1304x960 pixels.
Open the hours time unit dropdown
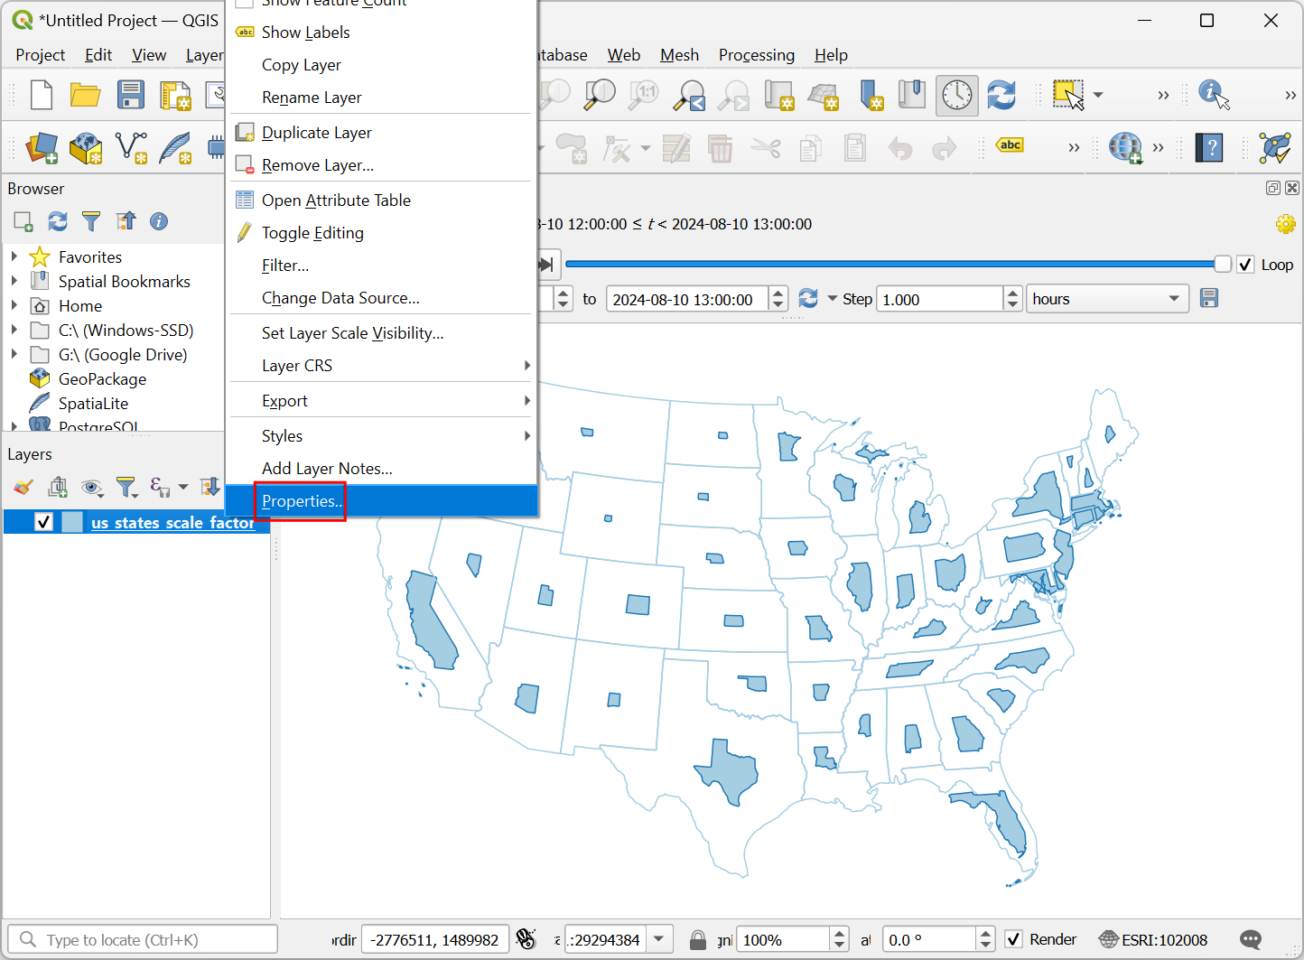[x=1107, y=299]
